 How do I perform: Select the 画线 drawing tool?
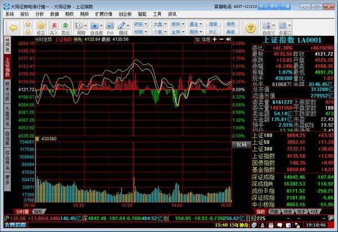point(123,26)
